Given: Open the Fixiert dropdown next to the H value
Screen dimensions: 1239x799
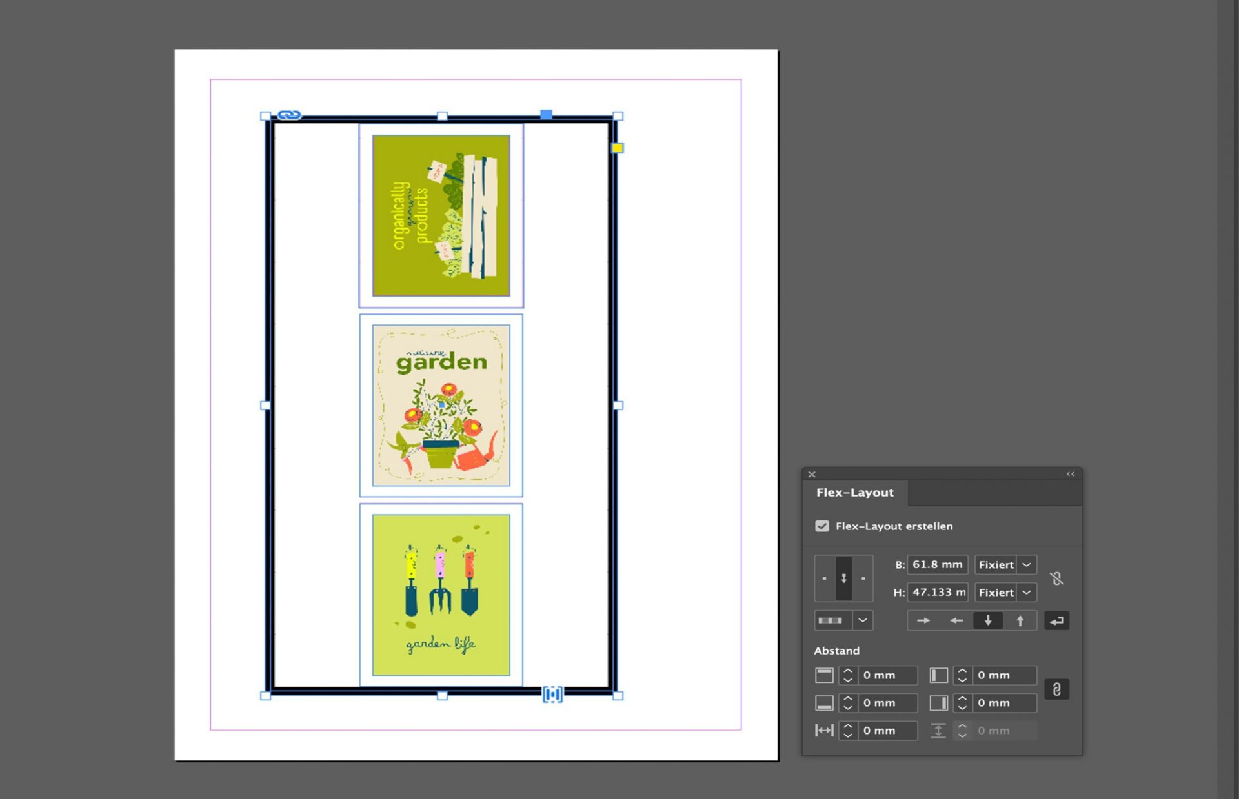Looking at the screenshot, I should (1026, 593).
